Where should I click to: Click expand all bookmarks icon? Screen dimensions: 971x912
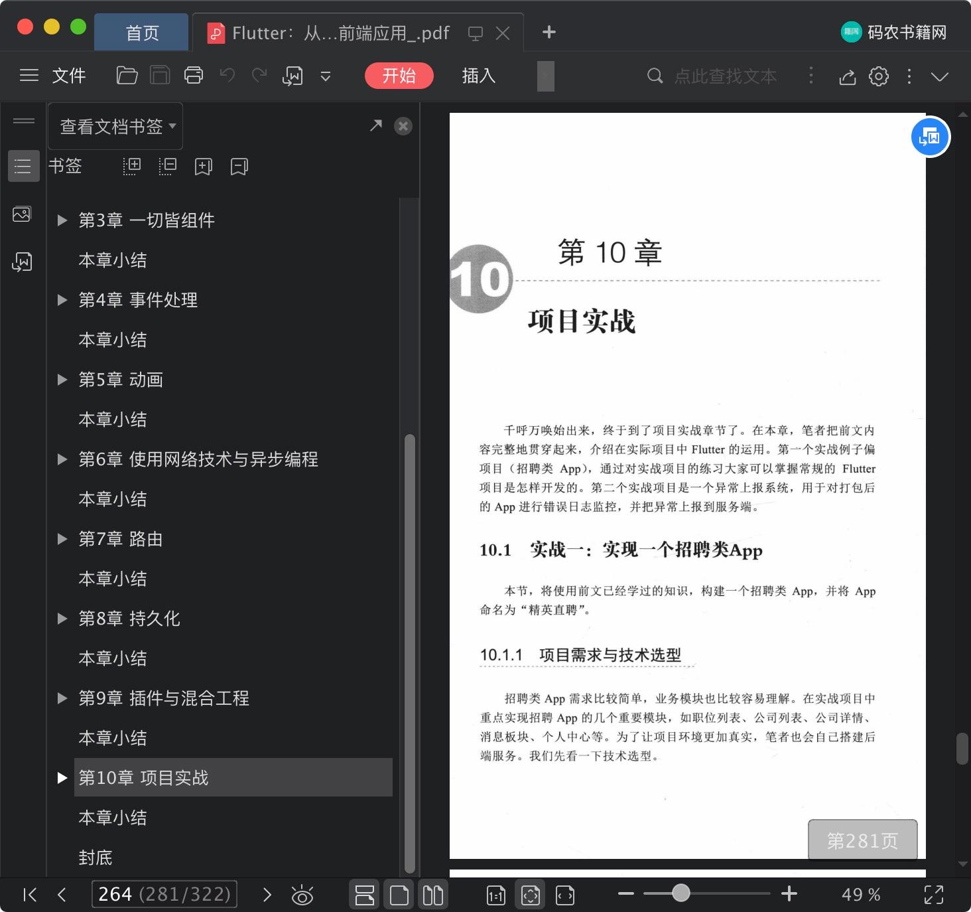(132, 166)
